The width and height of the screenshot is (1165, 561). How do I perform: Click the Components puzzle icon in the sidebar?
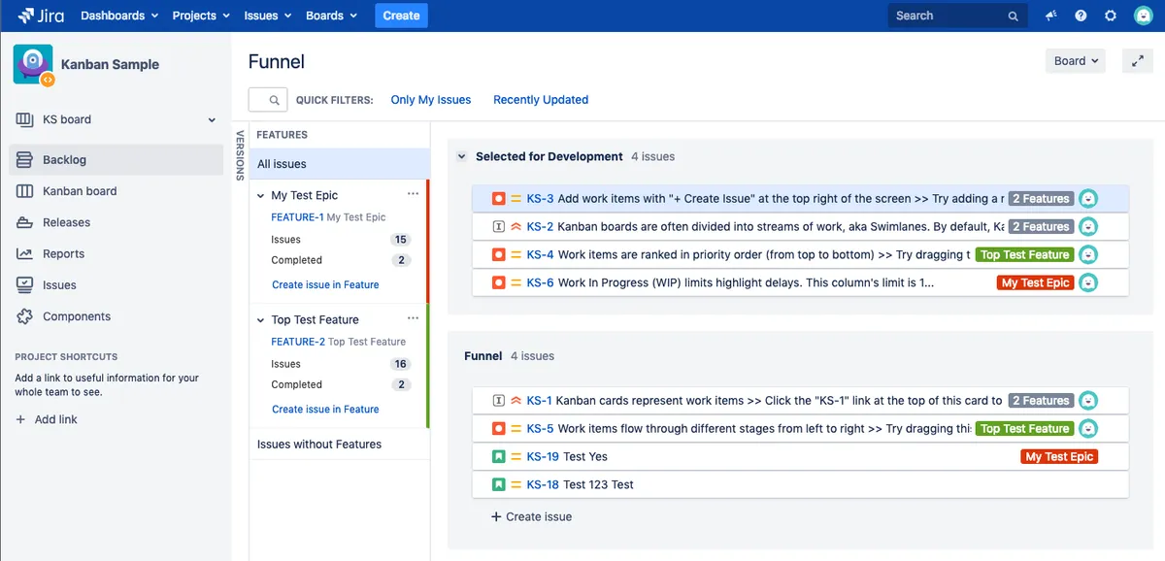(24, 316)
